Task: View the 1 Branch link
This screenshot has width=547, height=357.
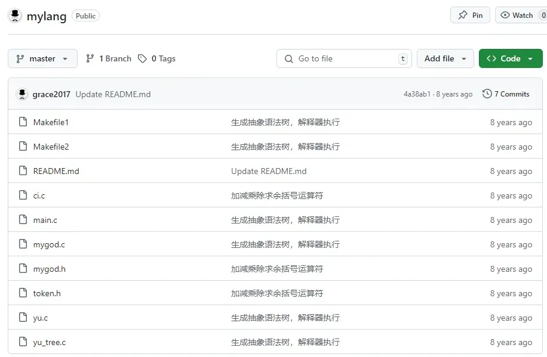Action: tap(109, 58)
